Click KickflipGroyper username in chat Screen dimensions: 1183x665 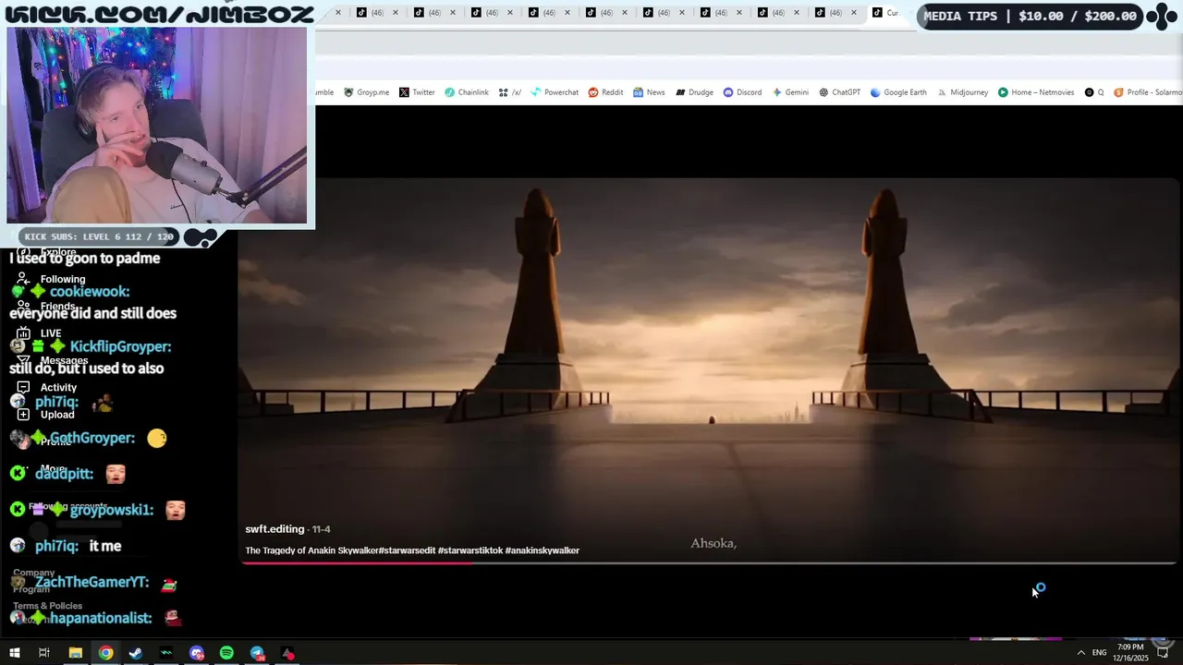[120, 346]
